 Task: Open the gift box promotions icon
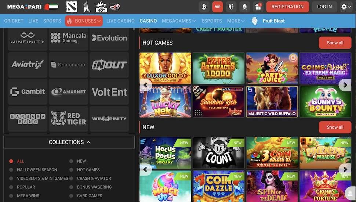click(258, 7)
